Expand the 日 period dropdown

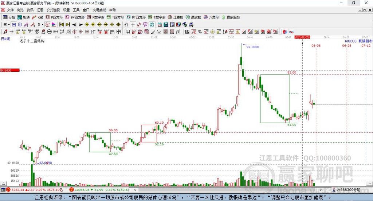click(9, 25)
